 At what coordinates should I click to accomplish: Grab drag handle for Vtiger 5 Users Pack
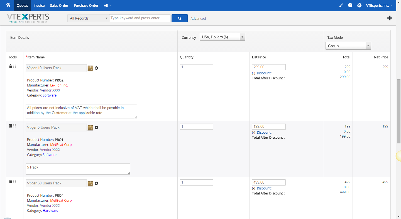pyautogui.click(x=14, y=126)
